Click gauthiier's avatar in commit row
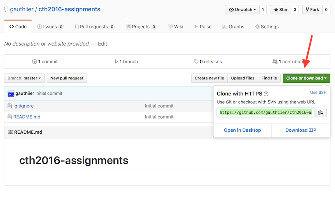Viewport: 335px width, 199px height. pyautogui.click(x=11, y=93)
